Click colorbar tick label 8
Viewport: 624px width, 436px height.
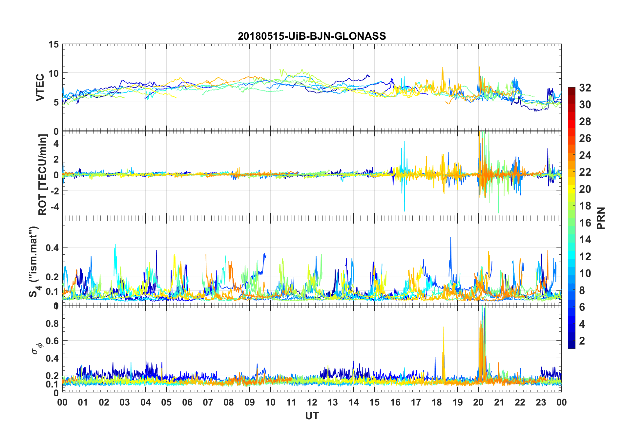[582, 290]
